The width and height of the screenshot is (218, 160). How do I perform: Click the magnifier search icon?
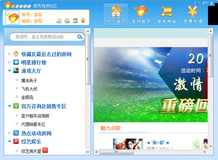80,37
